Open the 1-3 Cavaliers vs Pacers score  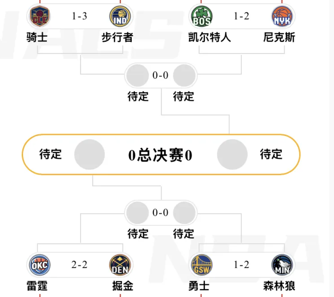point(79,16)
